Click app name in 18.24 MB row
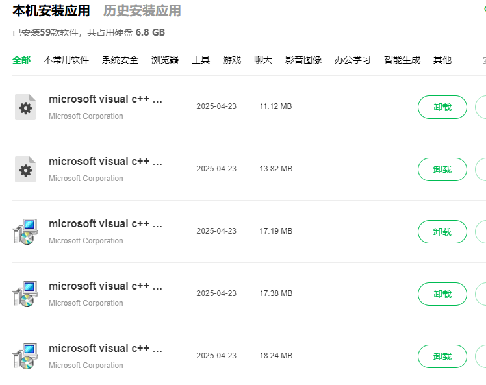The height and width of the screenshot is (385, 486). click(x=105, y=348)
